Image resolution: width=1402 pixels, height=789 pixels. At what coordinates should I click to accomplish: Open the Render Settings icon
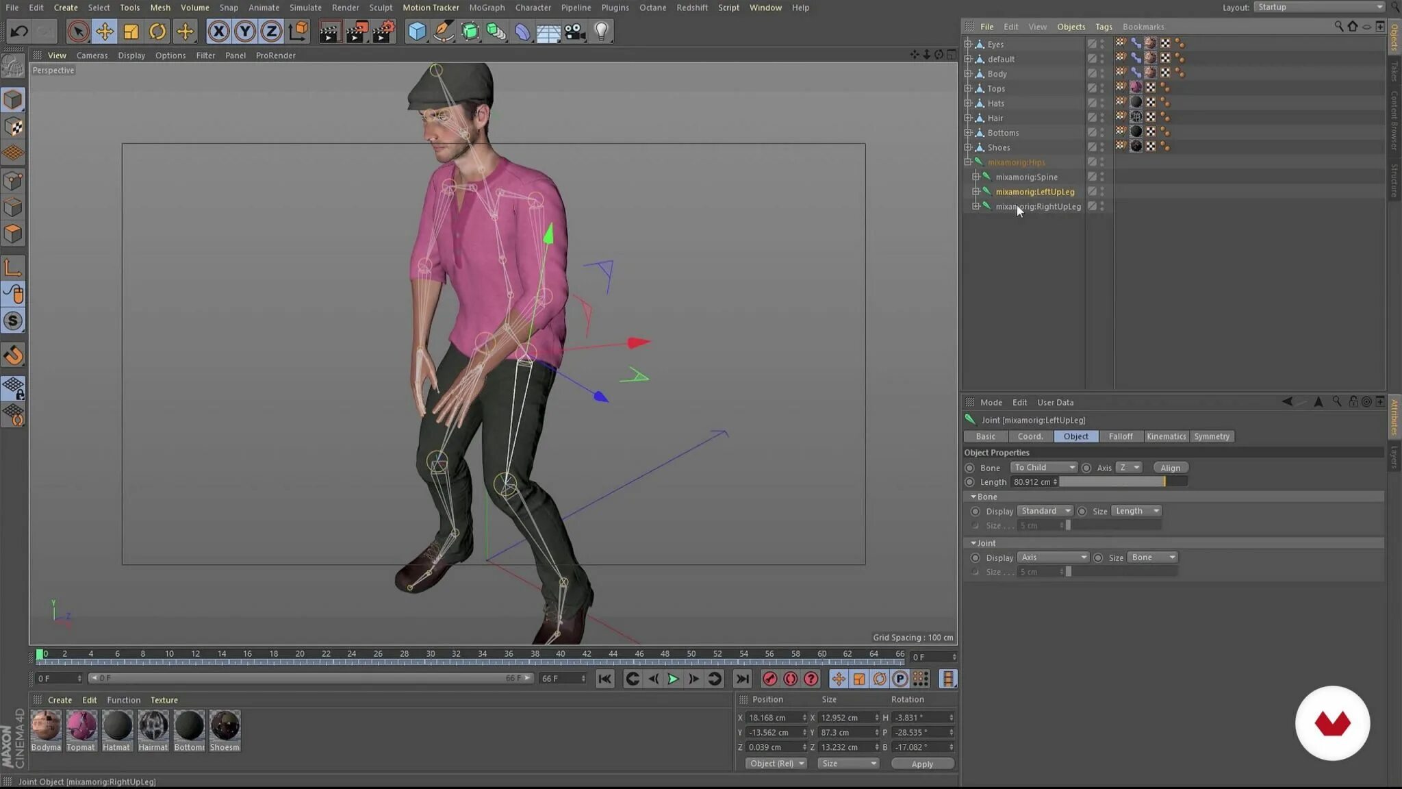point(382,31)
